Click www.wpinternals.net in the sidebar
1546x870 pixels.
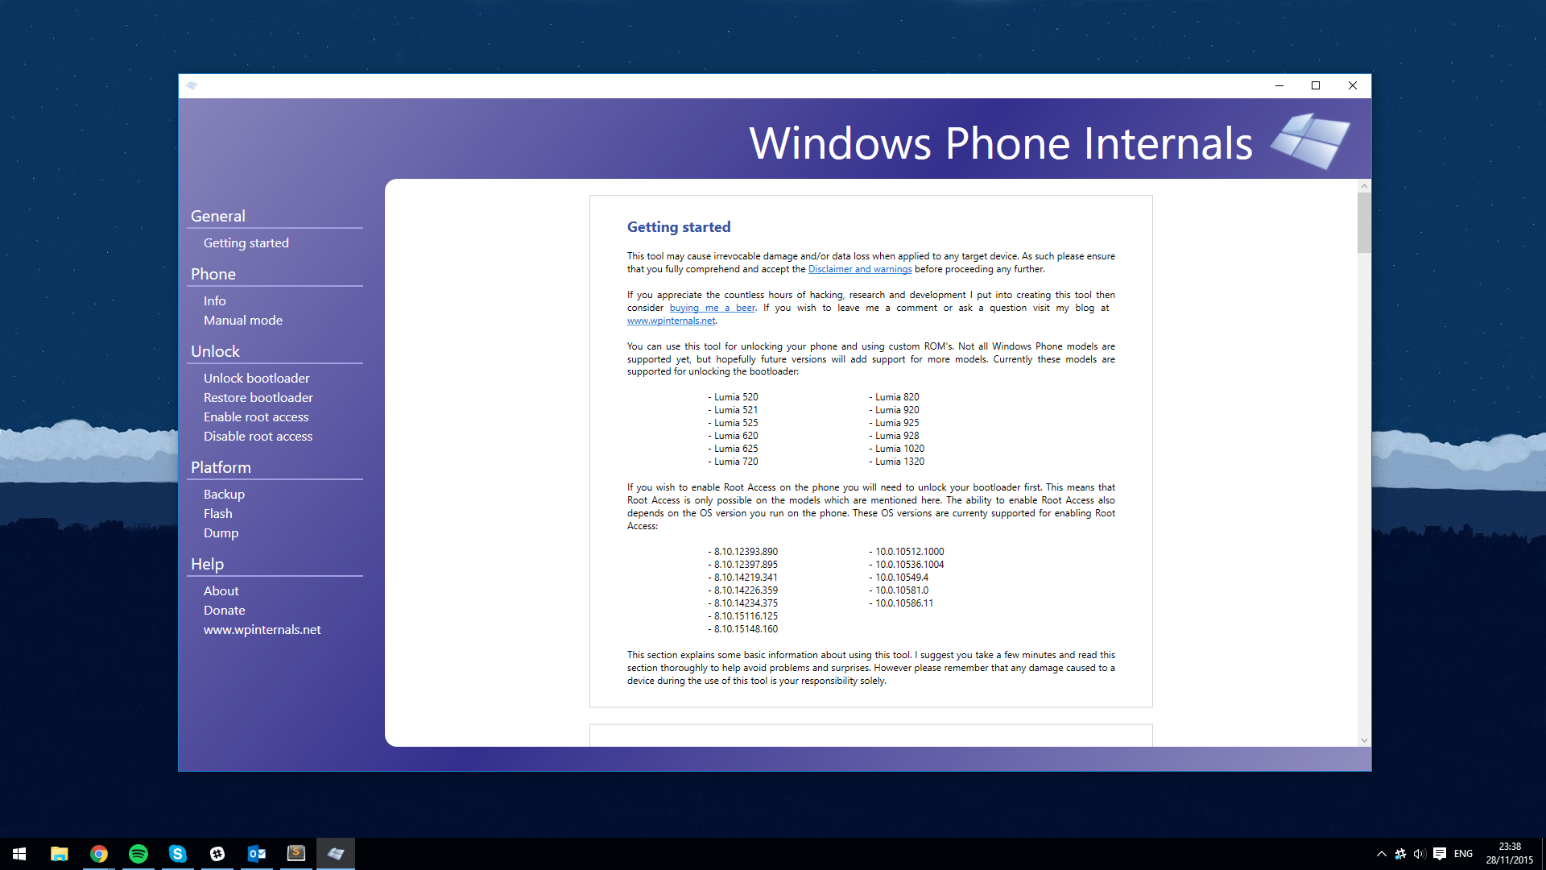pyautogui.click(x=262, y=629)
